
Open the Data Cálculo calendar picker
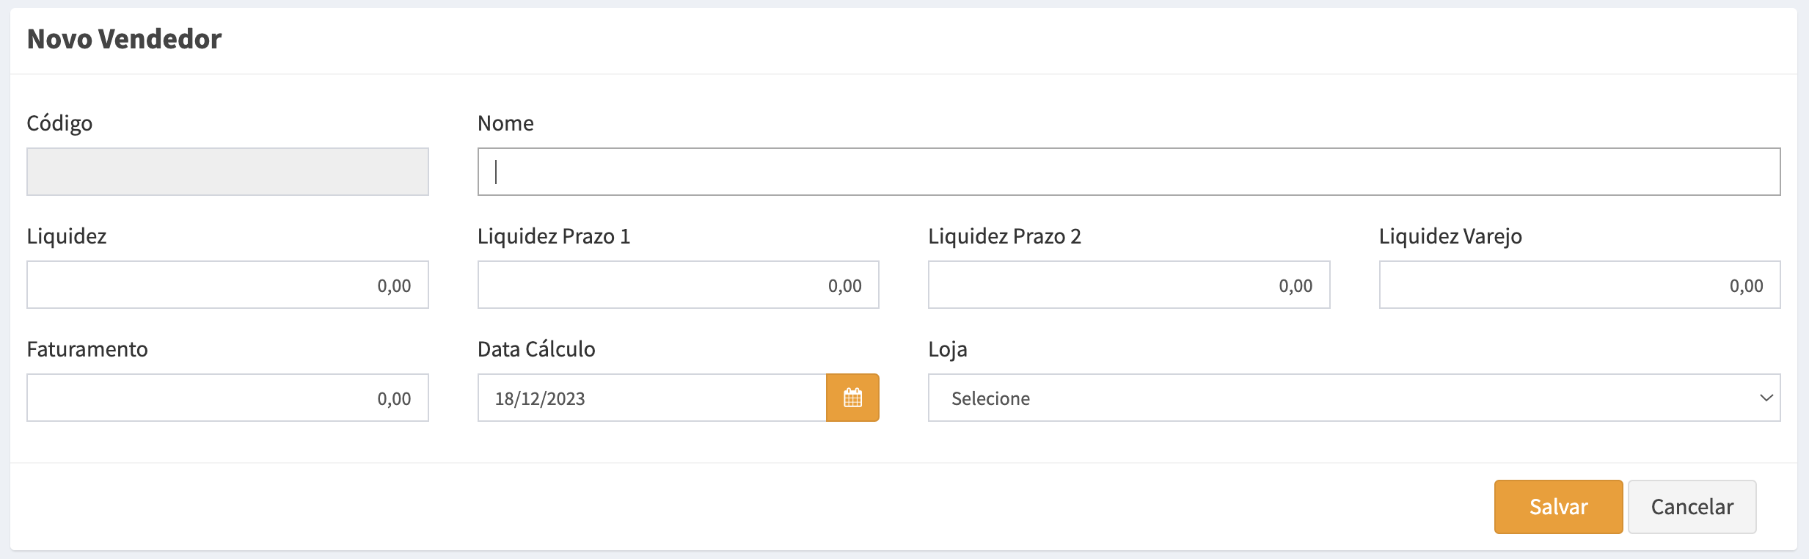(852, 398)
